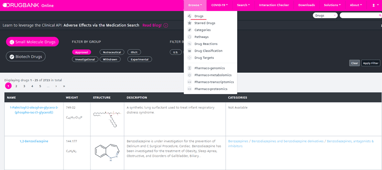Click the Drug Classification folder icon
The width and height of the screenshot is (382, 170).
pyautogui.click(x=189, y=51)
